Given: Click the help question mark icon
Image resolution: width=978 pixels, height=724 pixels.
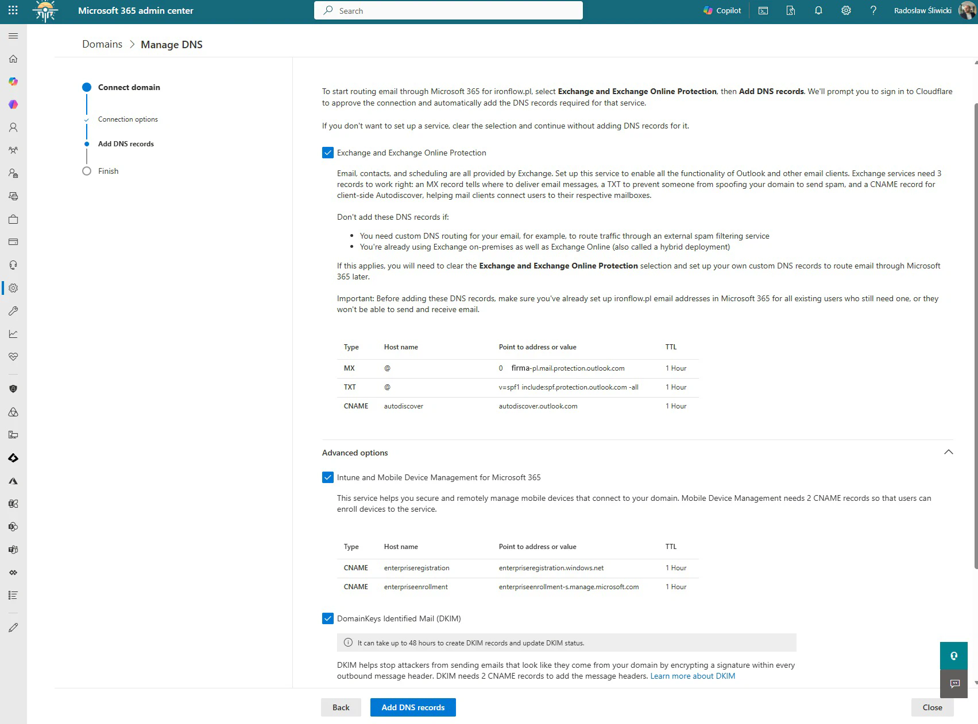Looking at the screenshot, I should click(x=873, y=10).
